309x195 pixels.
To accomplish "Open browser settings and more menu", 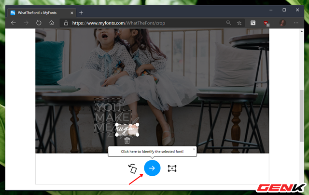I will pyautogui.click(x=296, y=23).
